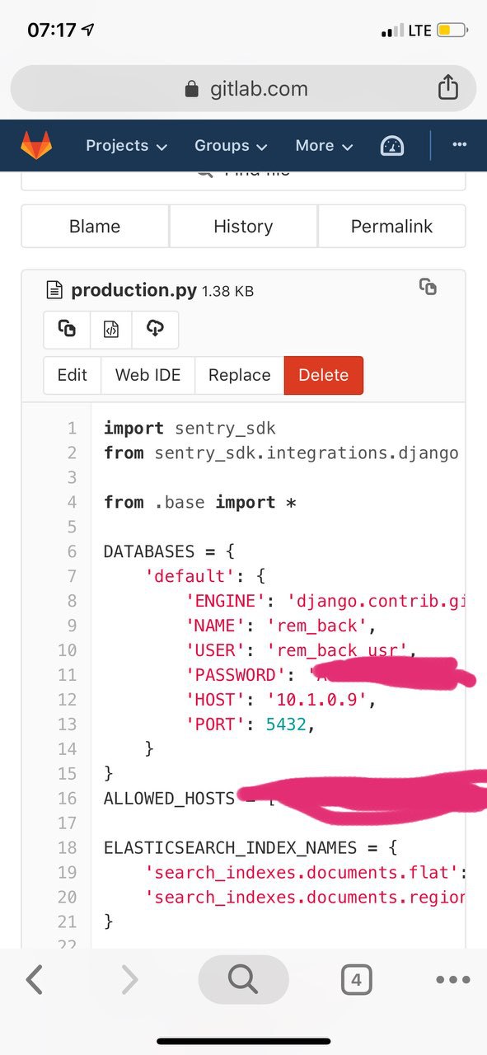The width and height of the screenshot is (487, 1055).
Task: Open the file History view
Action: tap(243, 227)
